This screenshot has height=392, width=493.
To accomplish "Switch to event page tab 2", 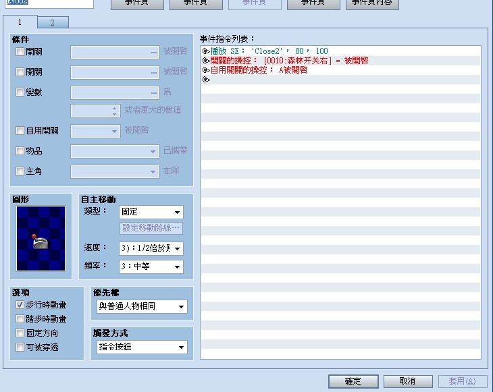I will [x=53, y=23].
